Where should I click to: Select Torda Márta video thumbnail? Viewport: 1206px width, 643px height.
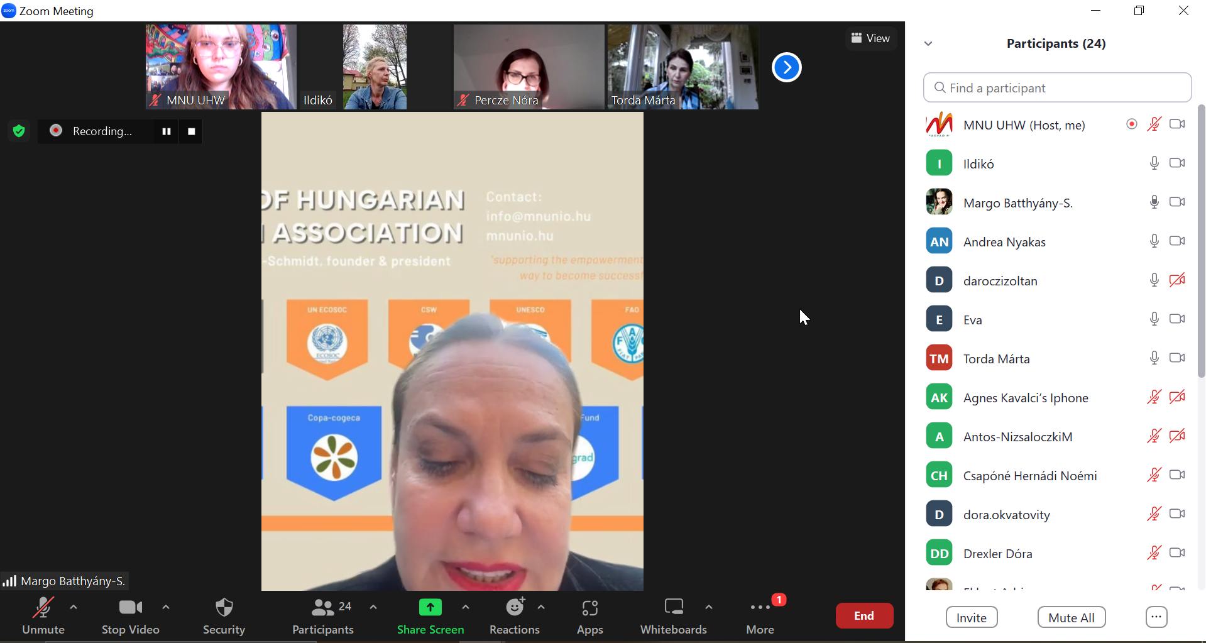tap(682, 67)
